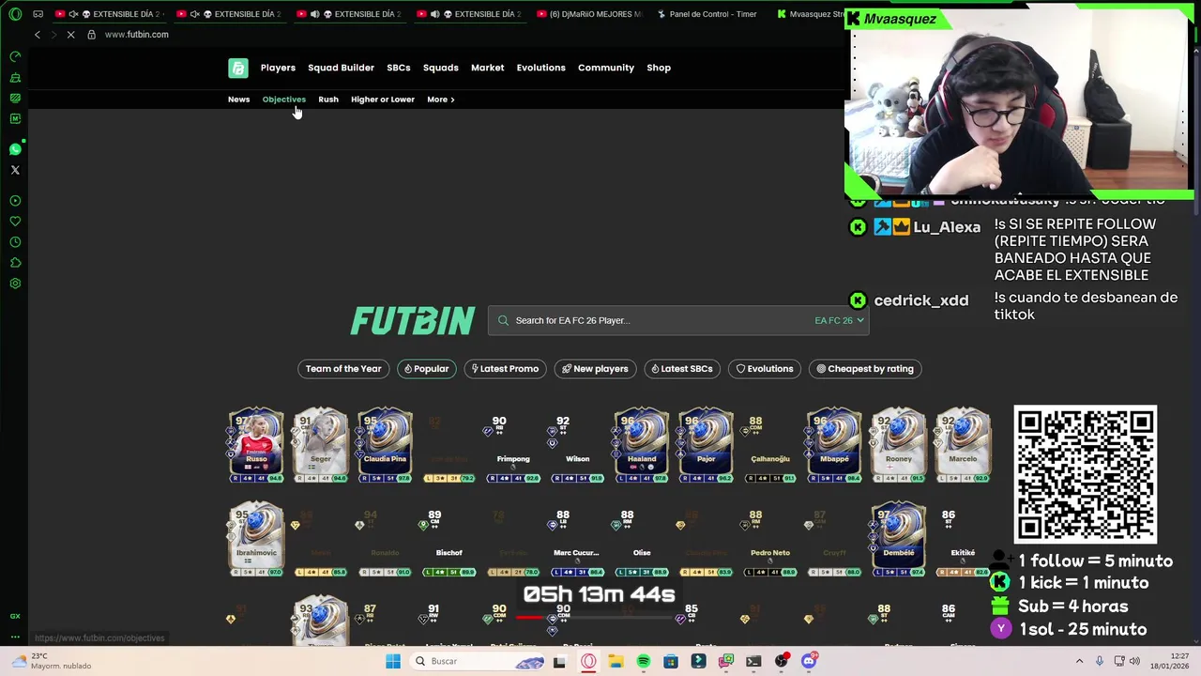The height and width of the screenshot is (676, 1201).
Task: Open the Squads menu
Action: point(441,68)
